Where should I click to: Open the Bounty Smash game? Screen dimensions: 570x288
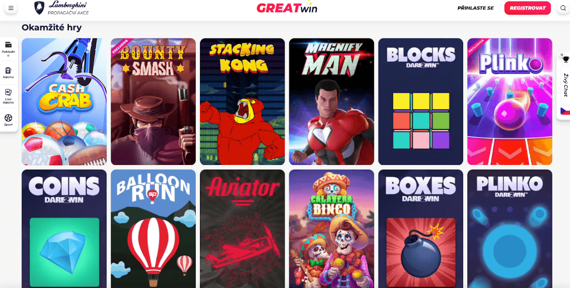pyautogui.click(x=153, y=101)
